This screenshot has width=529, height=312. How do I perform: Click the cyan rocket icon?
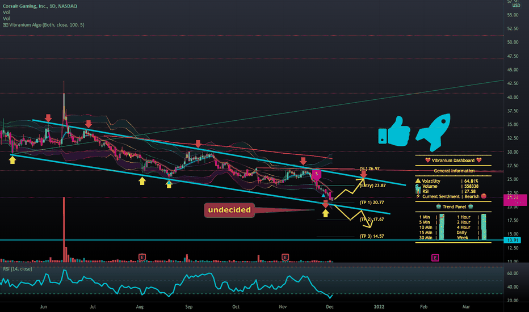pyautogui.click(x=433, y=132)
